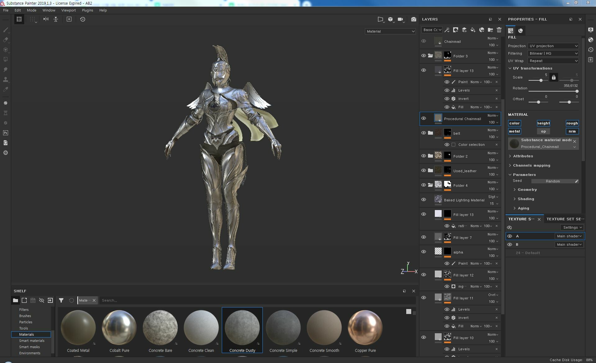Expand the Channels mapping section
The image size is (596, 363).
click(x=531, y=165)
